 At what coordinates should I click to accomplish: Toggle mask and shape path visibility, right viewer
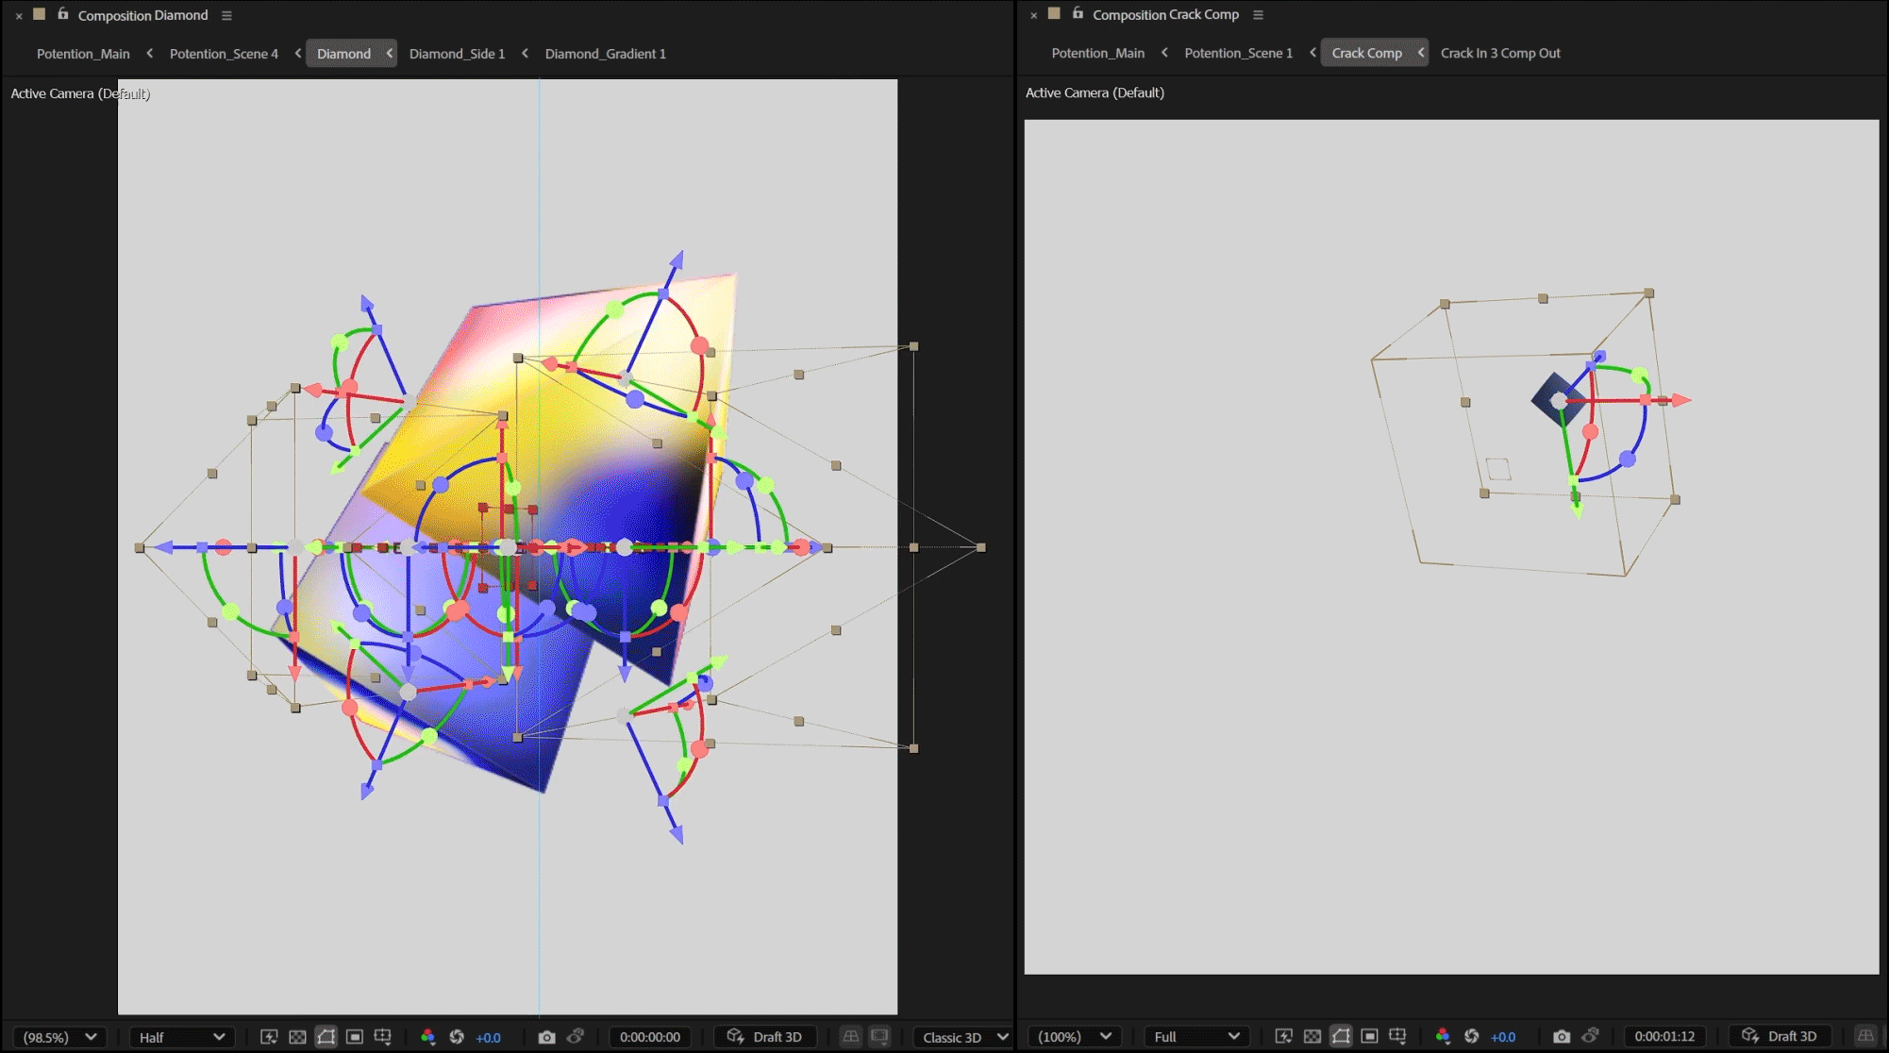tap(1341, 1036)
